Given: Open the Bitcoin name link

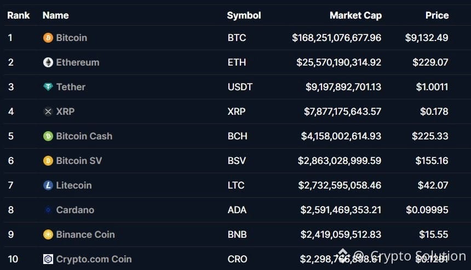Looking at the screenshot, I should [72, 38].
